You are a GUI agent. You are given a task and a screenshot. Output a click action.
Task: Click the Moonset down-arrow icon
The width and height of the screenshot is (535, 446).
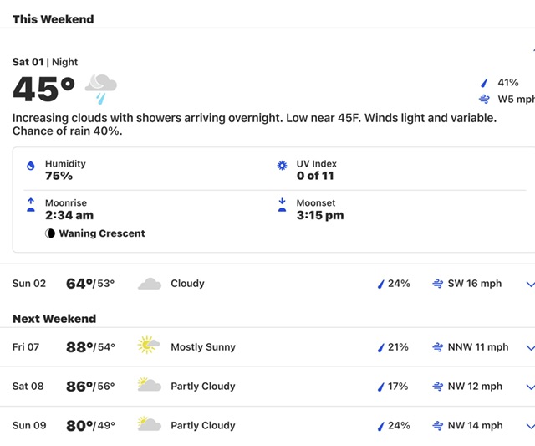[282, 205]
